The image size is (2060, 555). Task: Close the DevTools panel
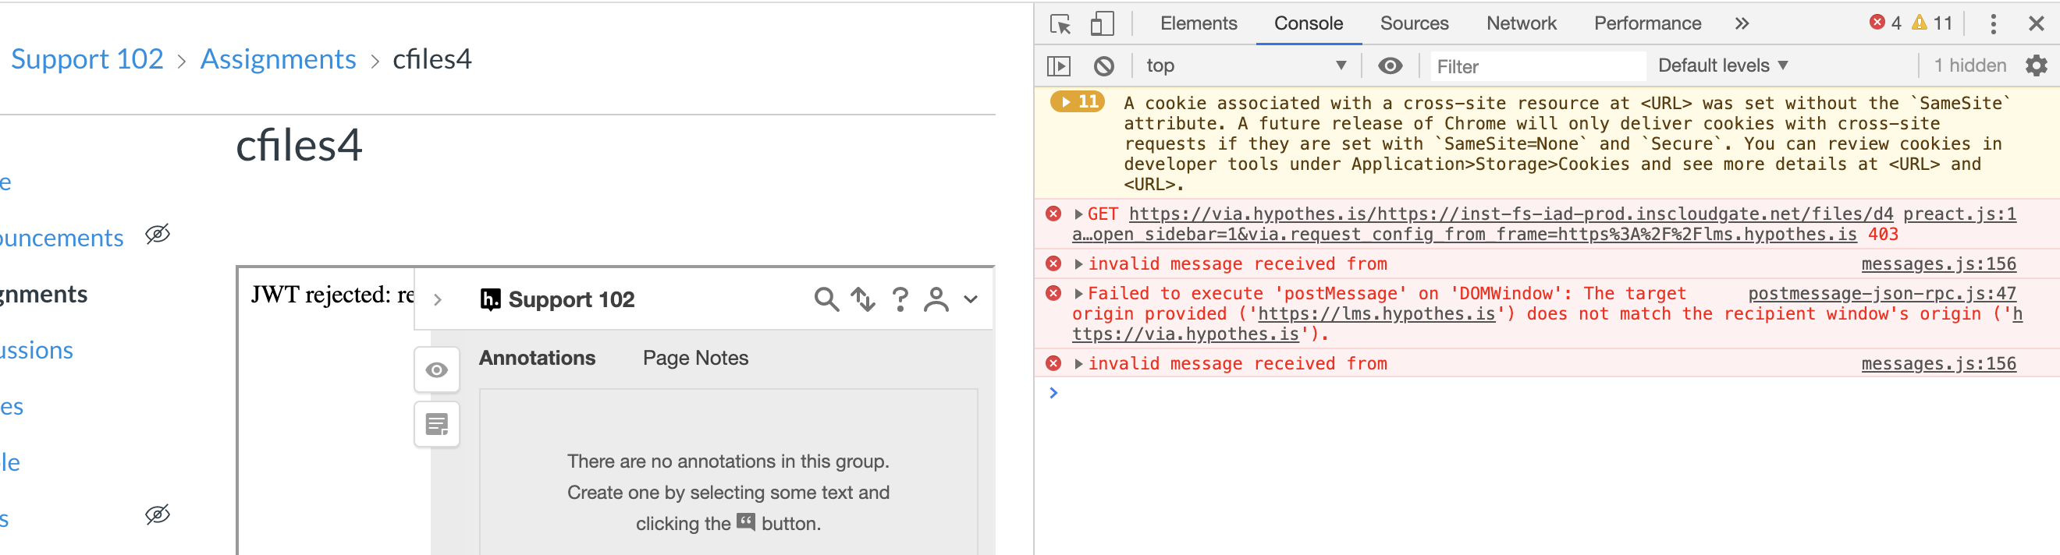coord(2036,24)
